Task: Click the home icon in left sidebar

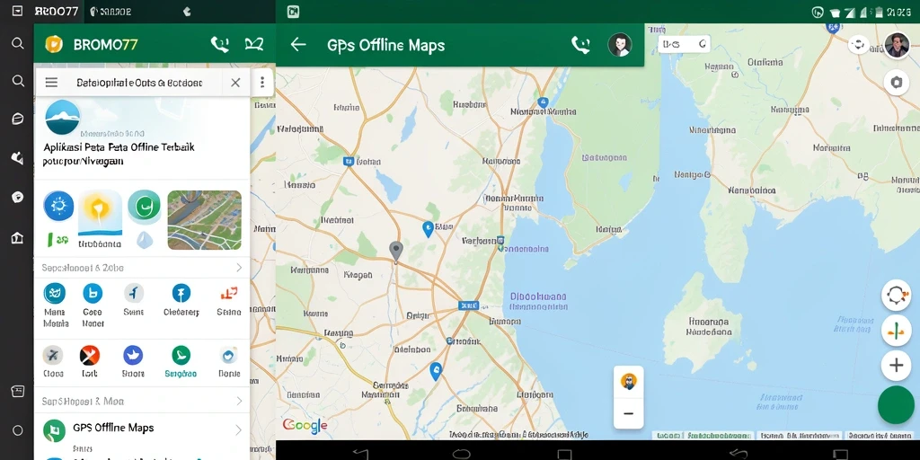Action: tap(18, 237)
